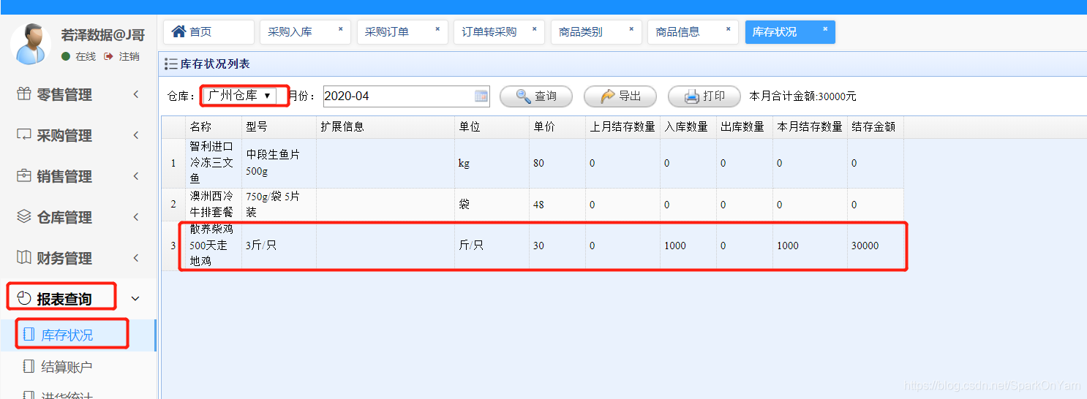Click the 打印 button

point(704,96)
